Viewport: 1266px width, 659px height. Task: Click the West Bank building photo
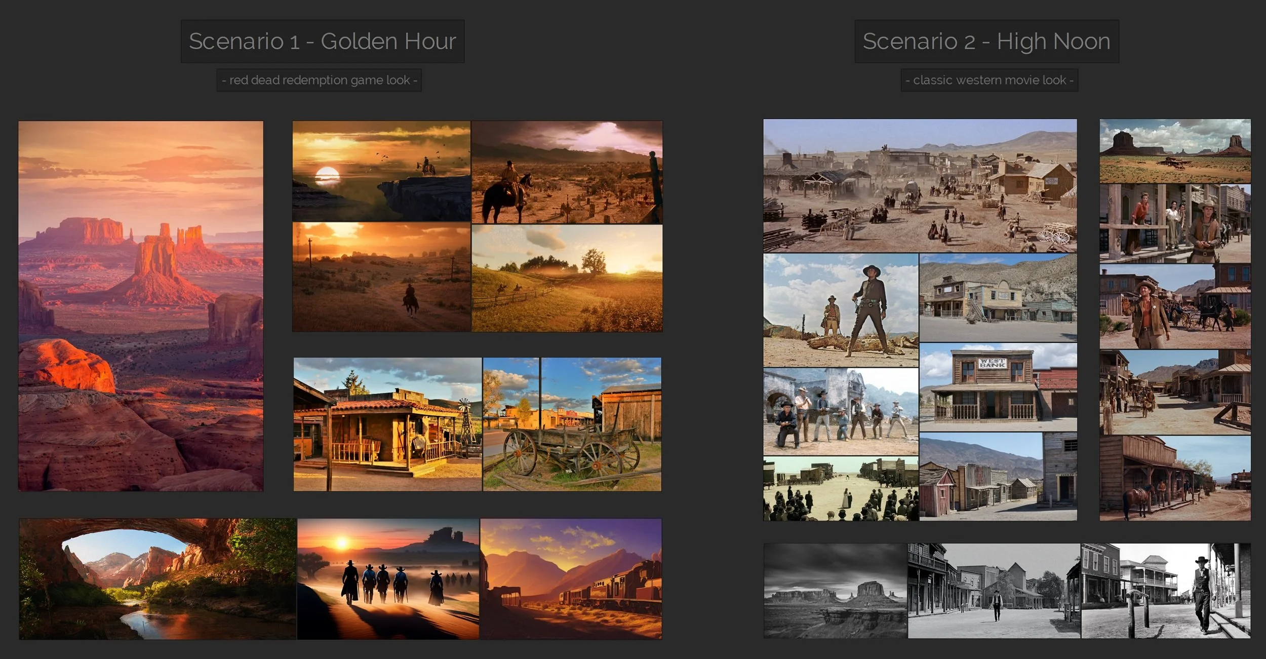click(998, 387)
